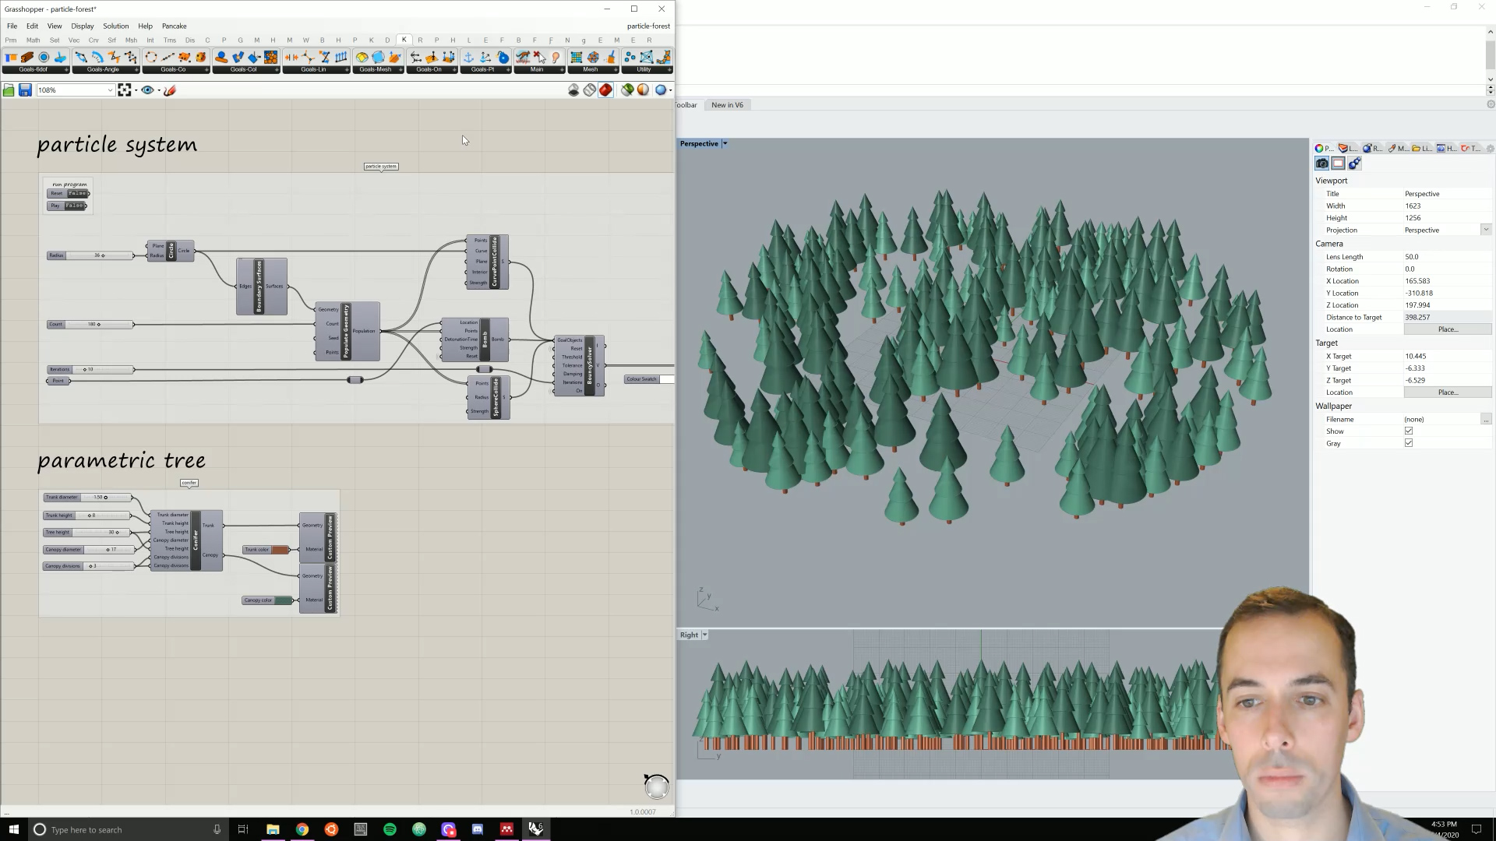Open Spotify from the taskbar
This screenshot has height=841, width=1496.
[x=390, y=829]
